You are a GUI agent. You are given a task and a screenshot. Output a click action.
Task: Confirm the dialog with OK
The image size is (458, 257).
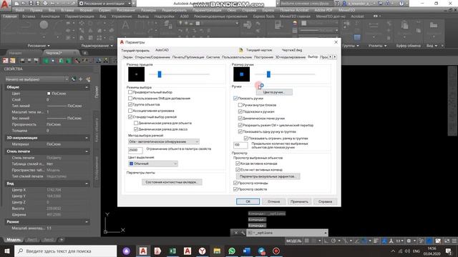[248, 201]
